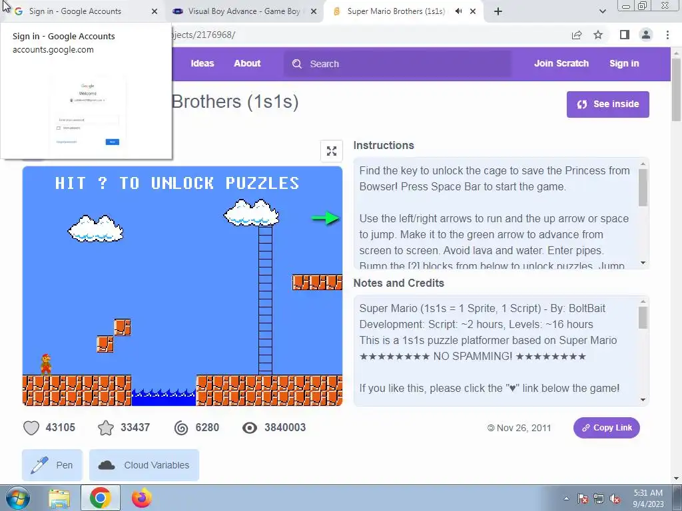The image size is (682, 511).
Task: Toggle Chrome side panel icon
Action: (625, 35)
